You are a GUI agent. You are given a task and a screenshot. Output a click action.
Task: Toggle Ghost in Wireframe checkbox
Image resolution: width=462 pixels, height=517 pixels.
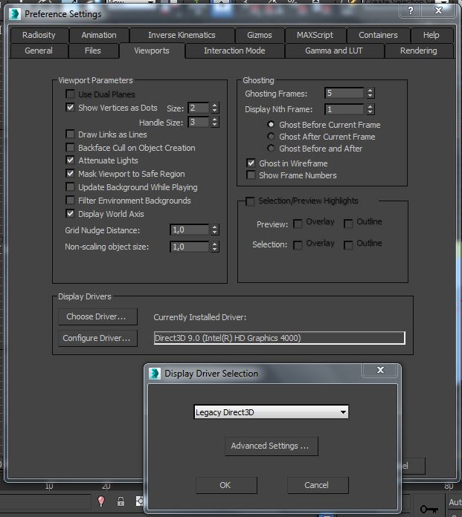click(x=251, y=163)
